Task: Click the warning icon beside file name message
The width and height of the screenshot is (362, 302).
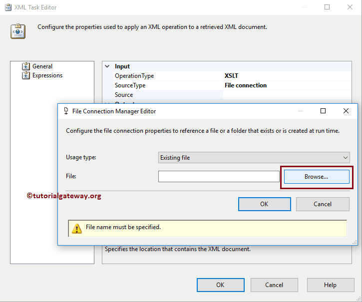Action: 76,228
